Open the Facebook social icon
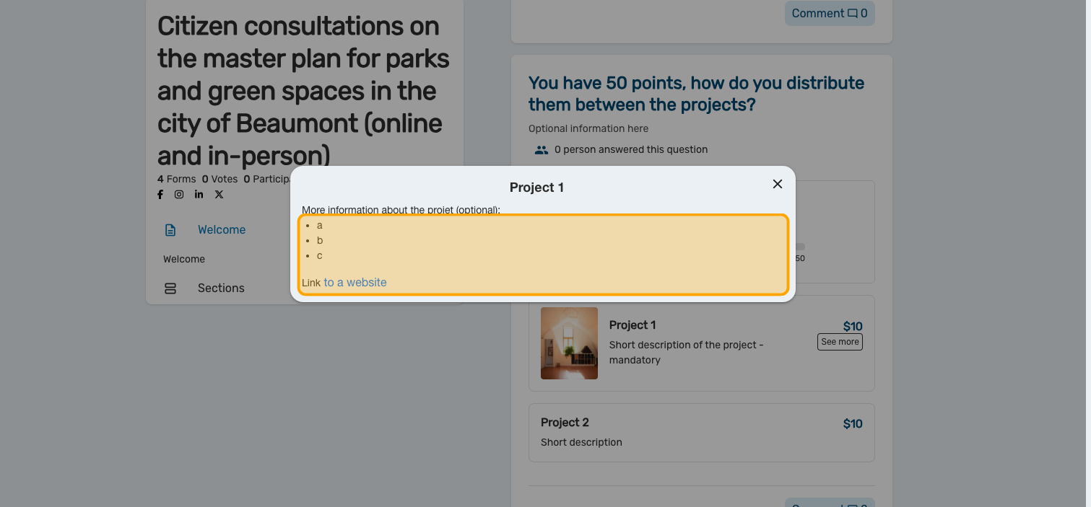 (x=160, y=195)
